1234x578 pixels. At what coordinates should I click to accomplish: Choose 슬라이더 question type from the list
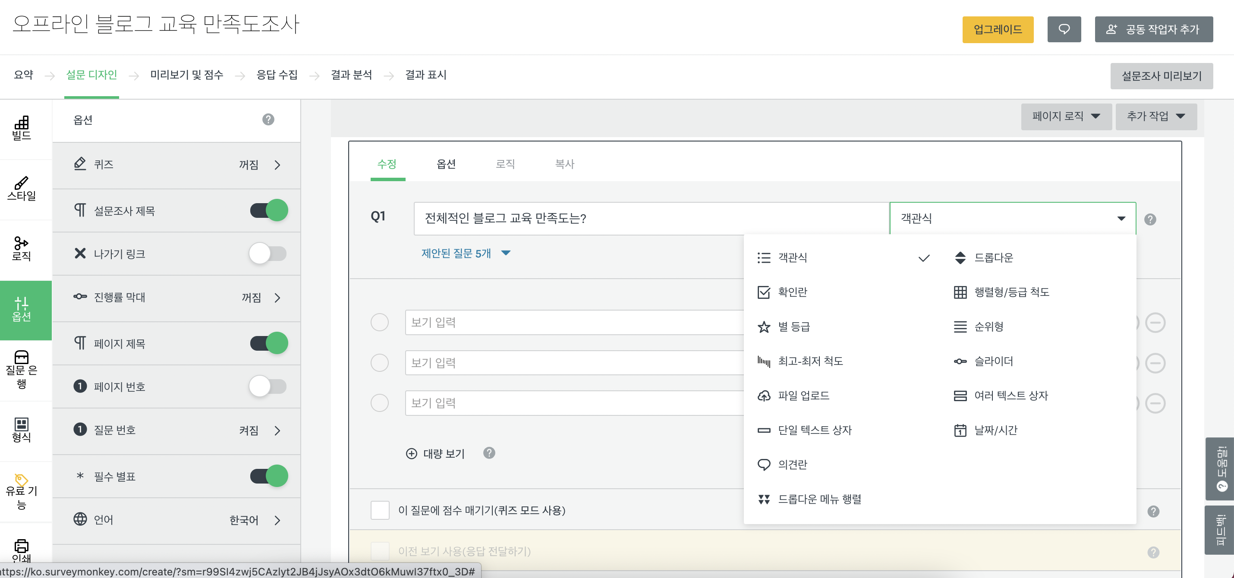994,361
